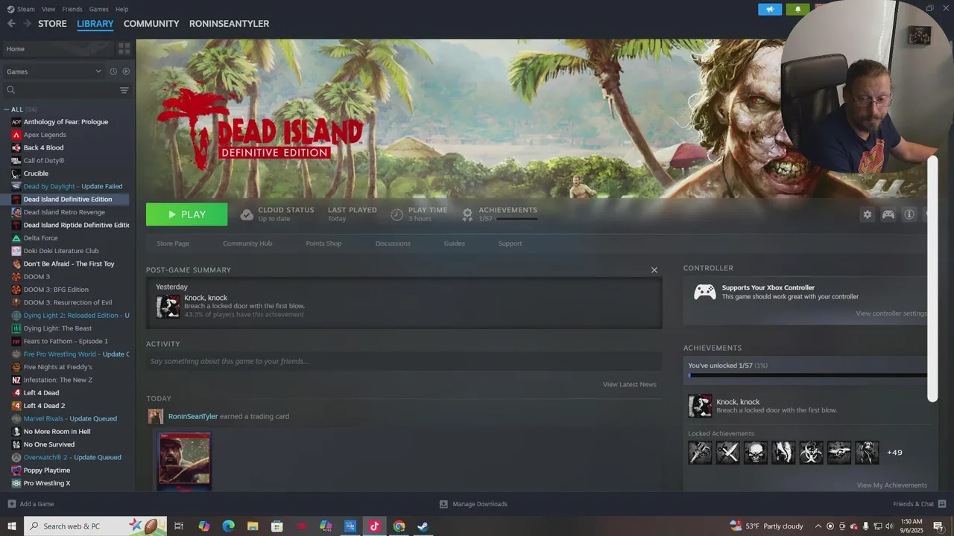This screenshot has height=536, width=954.
Task: Select Back 4 Blood in the library
Action: tap(43, 147)
